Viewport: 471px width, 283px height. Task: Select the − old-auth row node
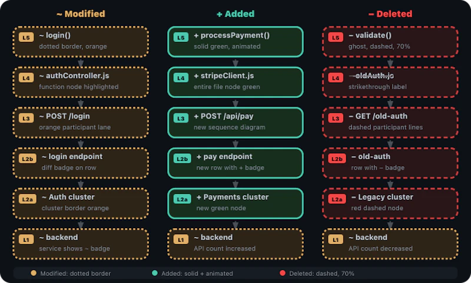click(x=390, y=163)
